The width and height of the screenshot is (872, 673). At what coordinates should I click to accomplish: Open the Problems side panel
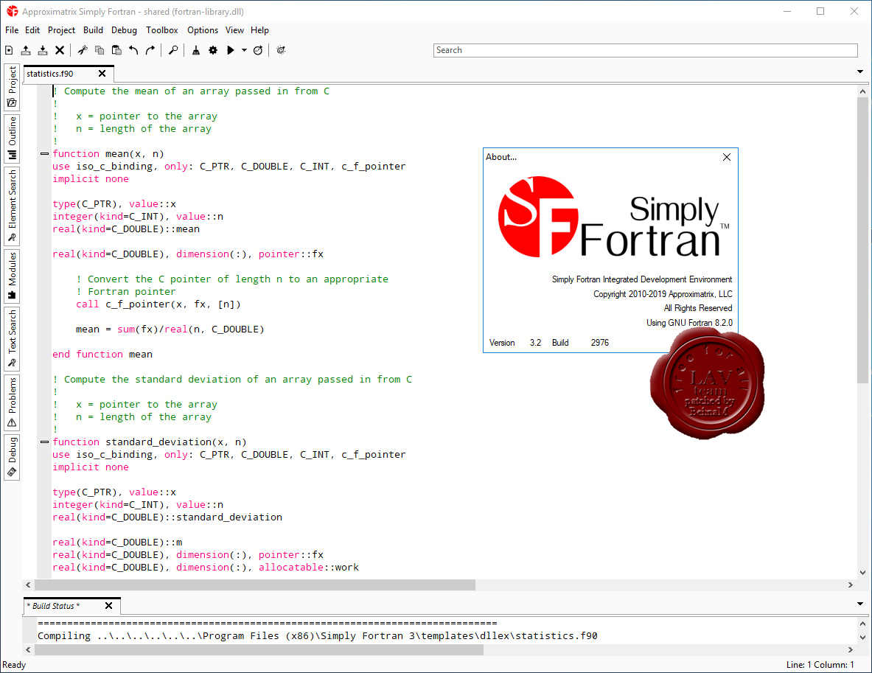(13, 402)
